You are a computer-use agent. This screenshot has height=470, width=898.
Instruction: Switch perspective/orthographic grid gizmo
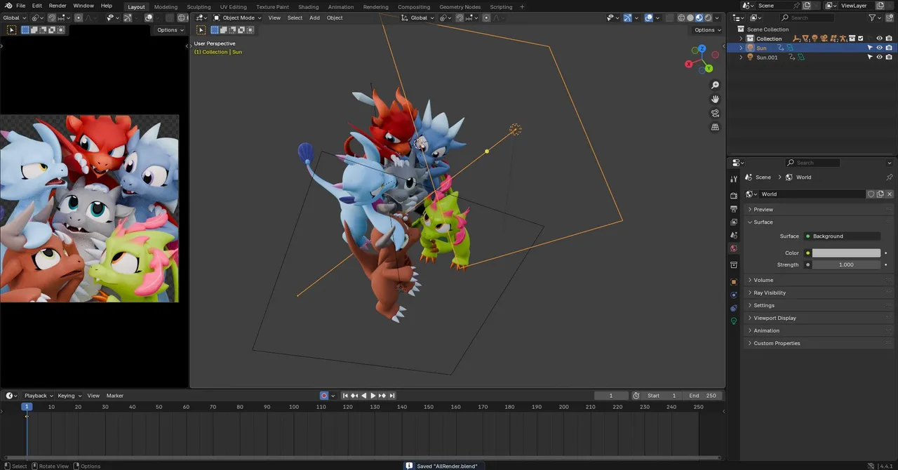point(715,127)
